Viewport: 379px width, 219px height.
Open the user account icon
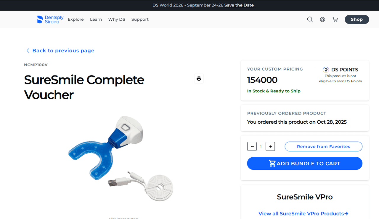click(x=322, y=19)
